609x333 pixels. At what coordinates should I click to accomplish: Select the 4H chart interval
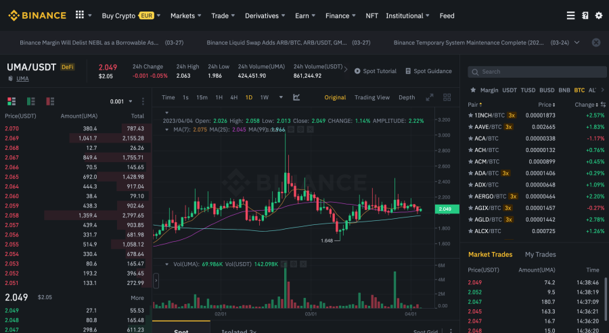234,97
